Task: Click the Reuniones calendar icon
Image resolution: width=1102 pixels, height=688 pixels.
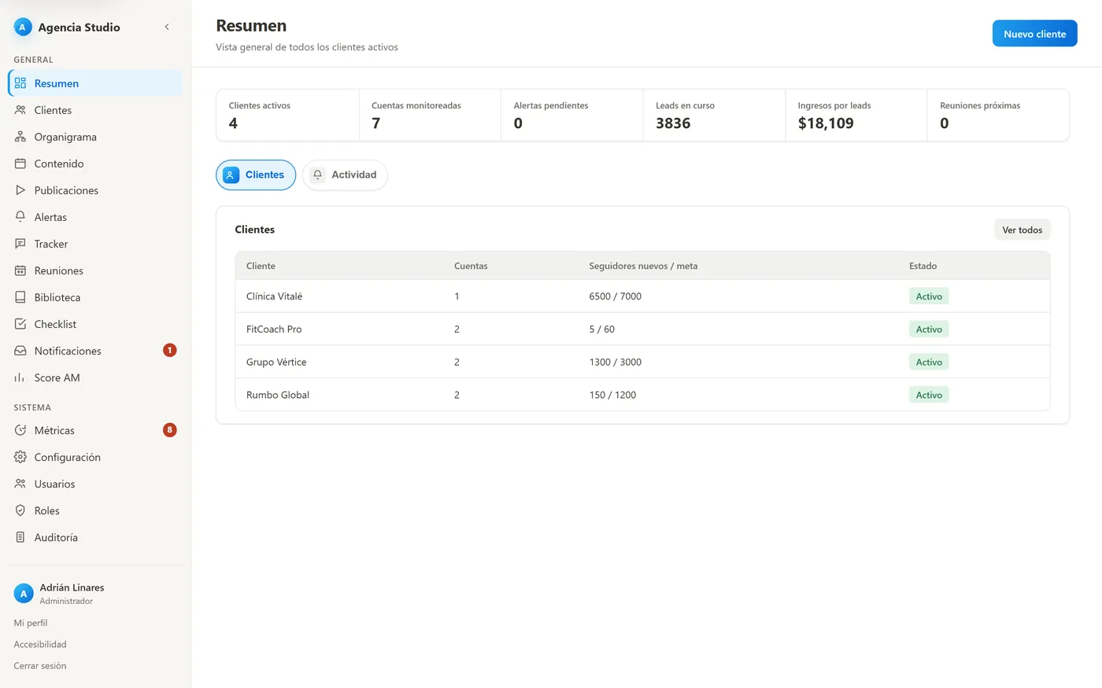Action: coord(20,270)
